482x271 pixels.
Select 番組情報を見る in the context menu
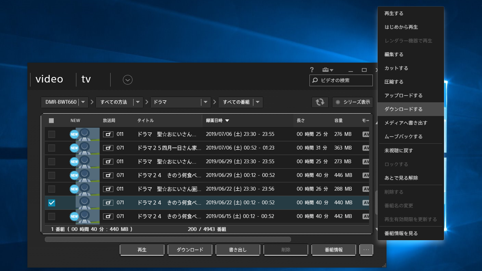pos(401,233)
